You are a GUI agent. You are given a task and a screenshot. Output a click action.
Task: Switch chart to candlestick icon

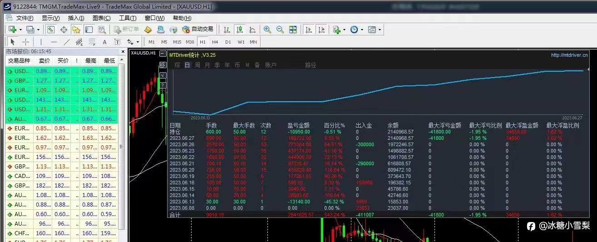pos(239,30)
